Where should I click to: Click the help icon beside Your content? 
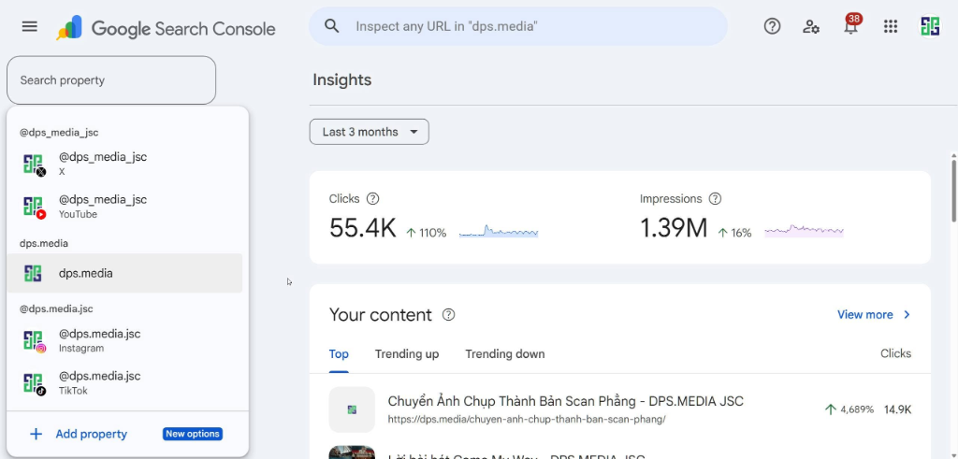point(448,315)
